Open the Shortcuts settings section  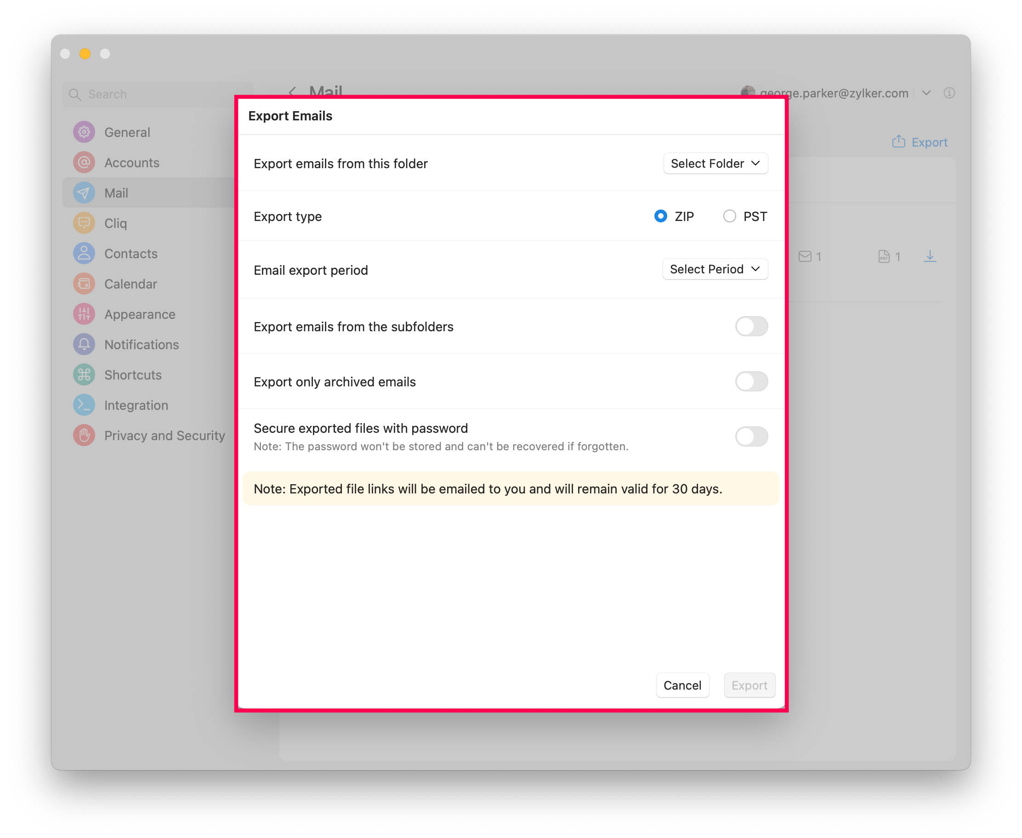pyautogui.click(x=133, y=374)
